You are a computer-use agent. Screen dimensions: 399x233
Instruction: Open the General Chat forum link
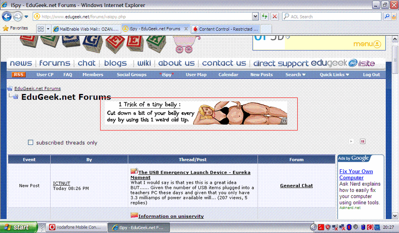click(x=296, y=186)
